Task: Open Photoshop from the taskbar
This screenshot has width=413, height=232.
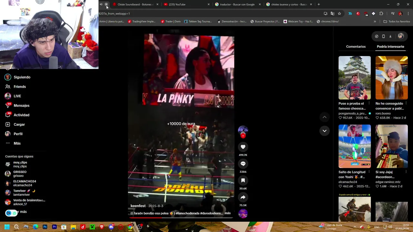Action: coord(45,227)
